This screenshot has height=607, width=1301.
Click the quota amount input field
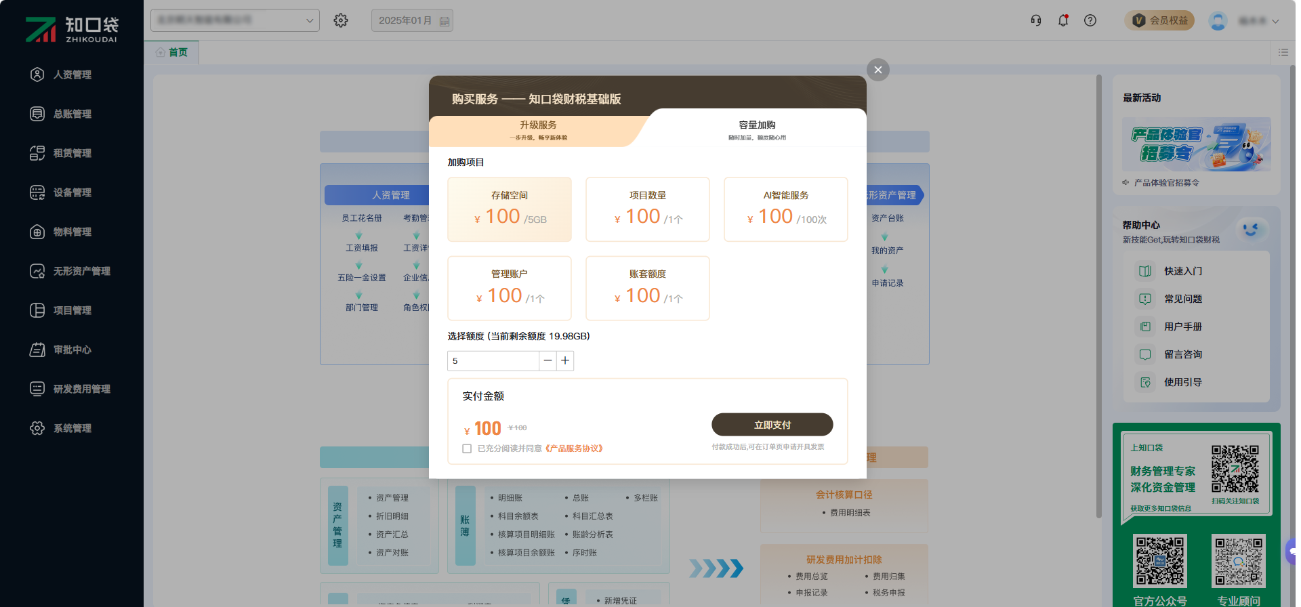click(493, 361)
